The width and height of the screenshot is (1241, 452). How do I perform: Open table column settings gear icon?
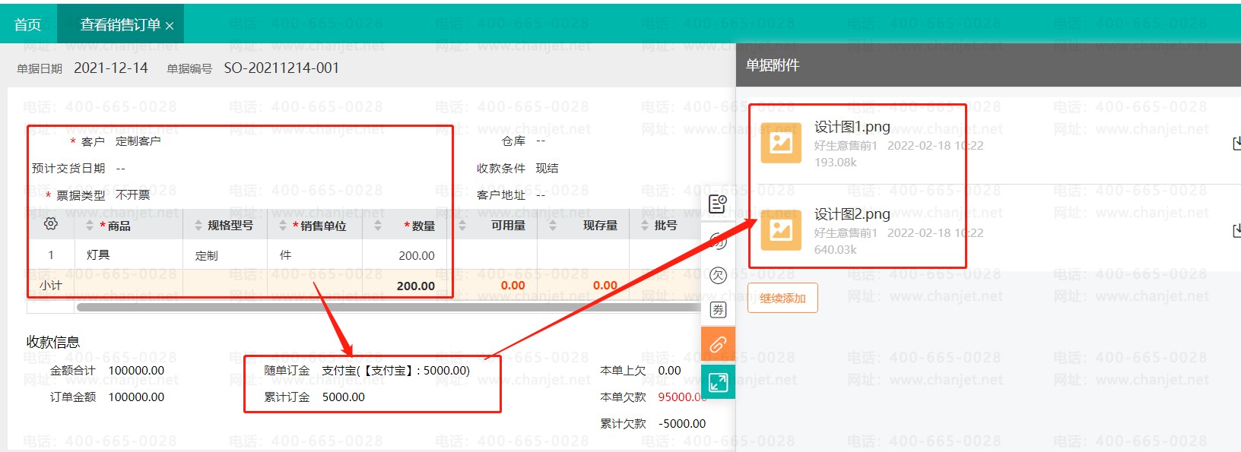tap(51, 224)
